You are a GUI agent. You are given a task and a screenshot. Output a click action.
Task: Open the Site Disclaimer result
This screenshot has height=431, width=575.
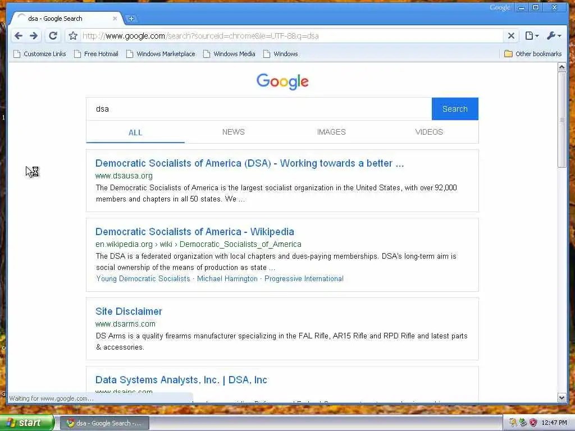(129, 311)
